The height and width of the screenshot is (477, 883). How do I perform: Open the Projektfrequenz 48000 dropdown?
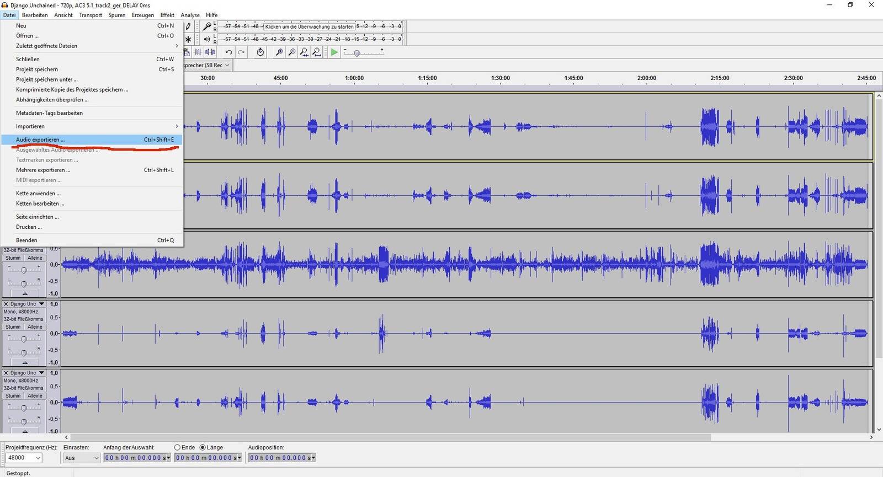click(24, 458)
